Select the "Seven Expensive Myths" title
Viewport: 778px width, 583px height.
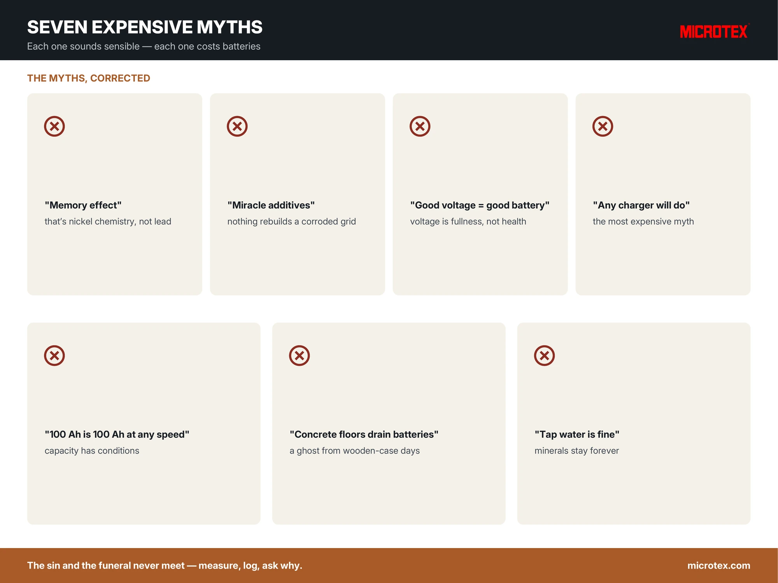(x=145, y=27)
